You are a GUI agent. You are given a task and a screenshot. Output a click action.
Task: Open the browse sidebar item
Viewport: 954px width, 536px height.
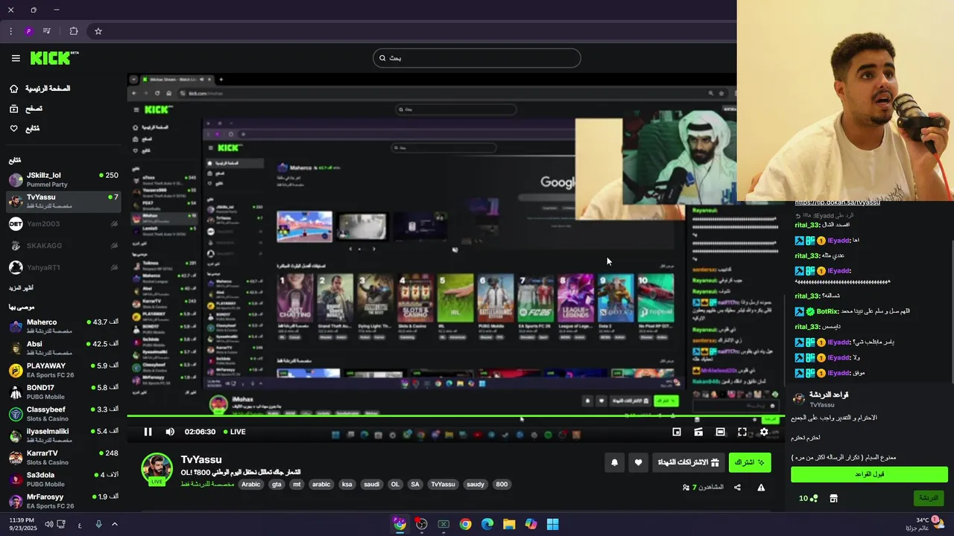pos(26,109)
